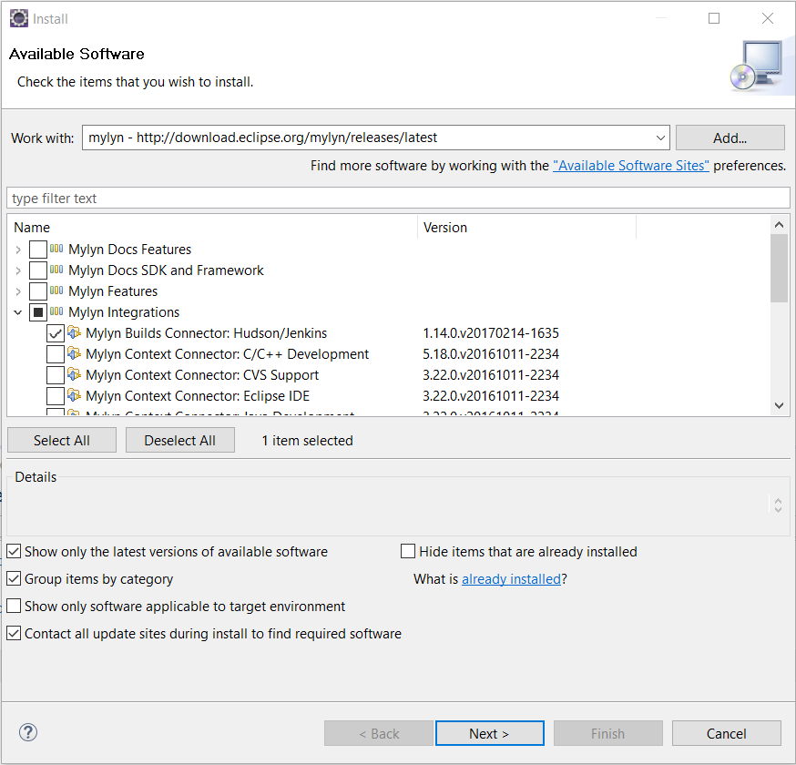The height and width of the screenshot is (765, 796).
Task: Expand the Mylyn Features category
Action: tap(18, 291)
